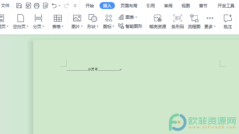Switch to the 开始 tab
This screenshot has width=239, height=134.
click(x=90, y=6)
